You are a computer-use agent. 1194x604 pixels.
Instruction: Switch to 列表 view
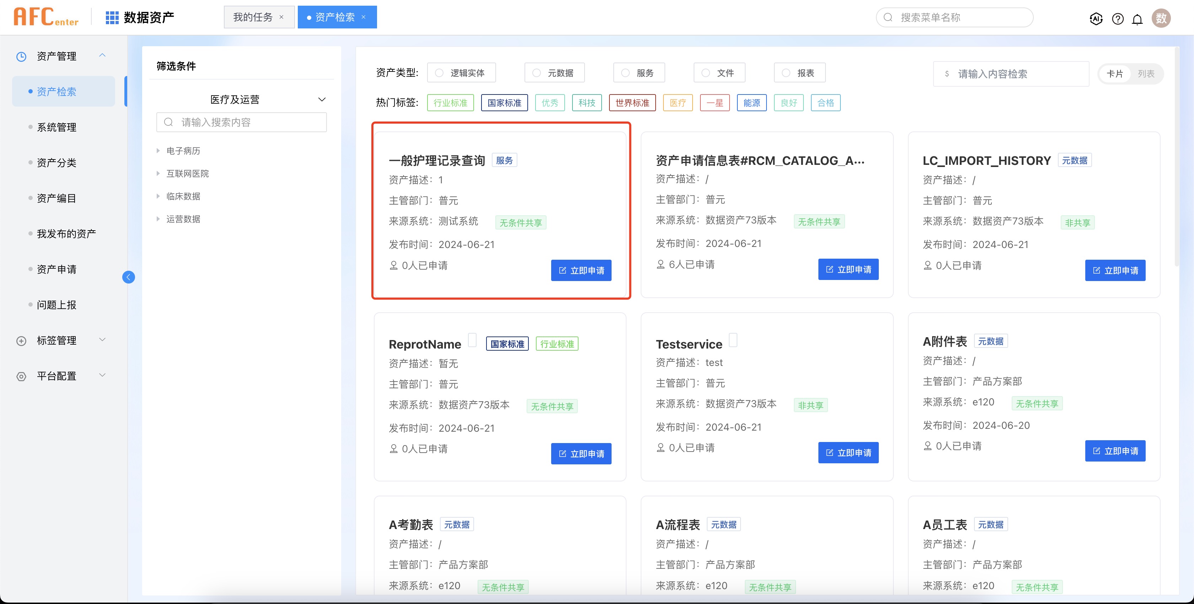[1146, 74]
